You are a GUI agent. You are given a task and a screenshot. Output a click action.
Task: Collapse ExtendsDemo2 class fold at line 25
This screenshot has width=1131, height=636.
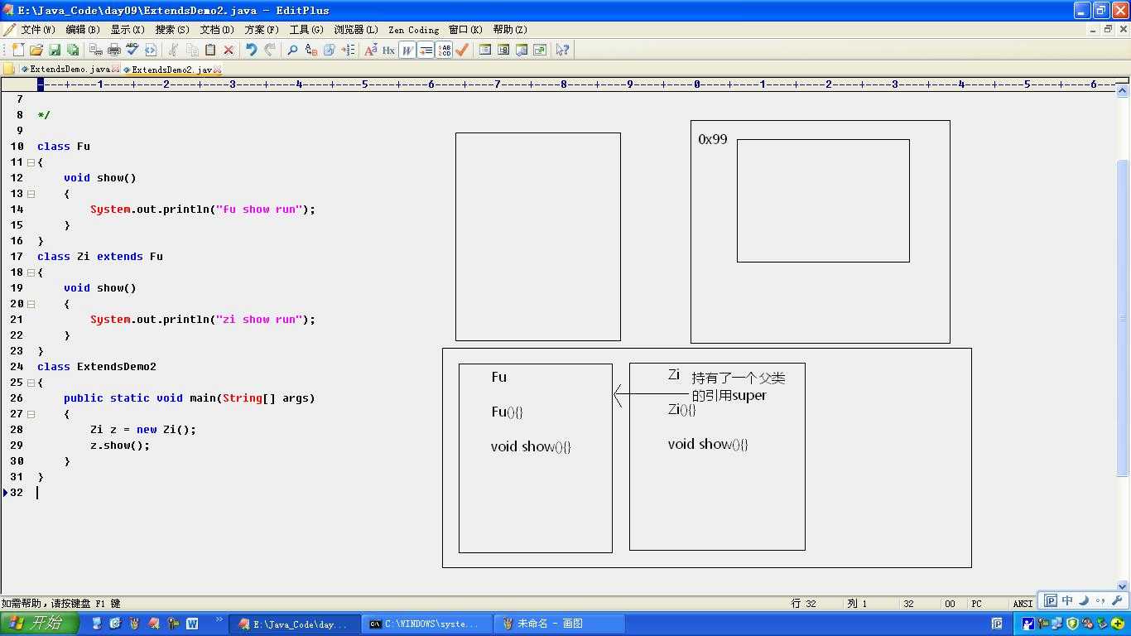pos(31,383)
